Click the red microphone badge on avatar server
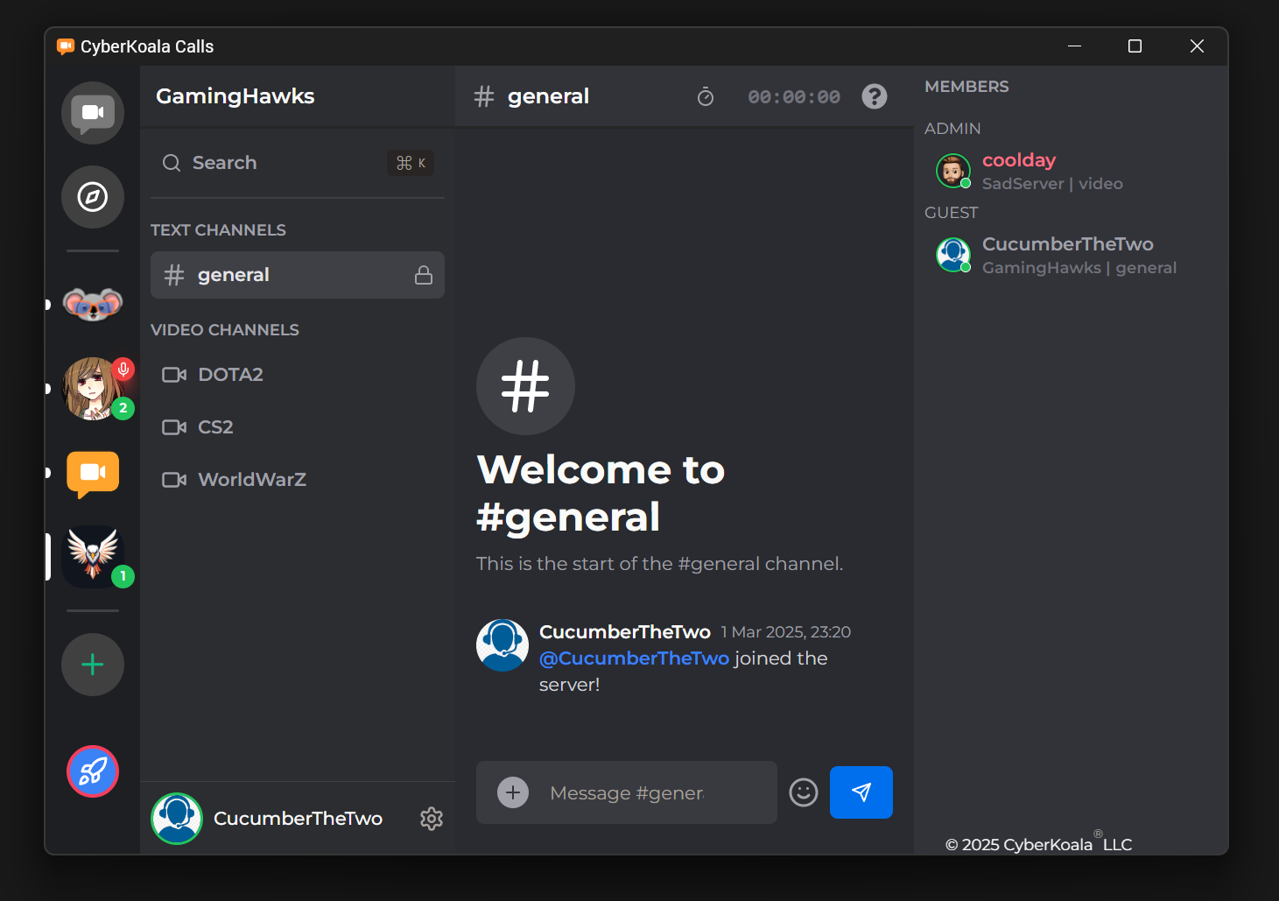The width and height of the screenshot is (1279, 901). point(123,370)
